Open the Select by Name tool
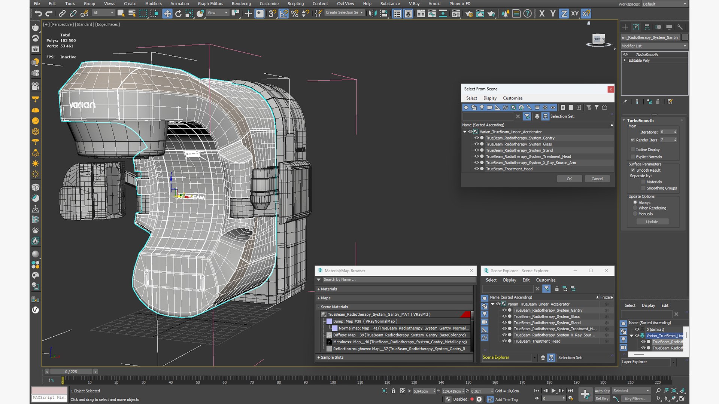This screenshot has height=404, width=719. [132, 14]
